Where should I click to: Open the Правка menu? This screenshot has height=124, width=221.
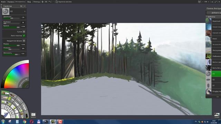coord(11,2)
